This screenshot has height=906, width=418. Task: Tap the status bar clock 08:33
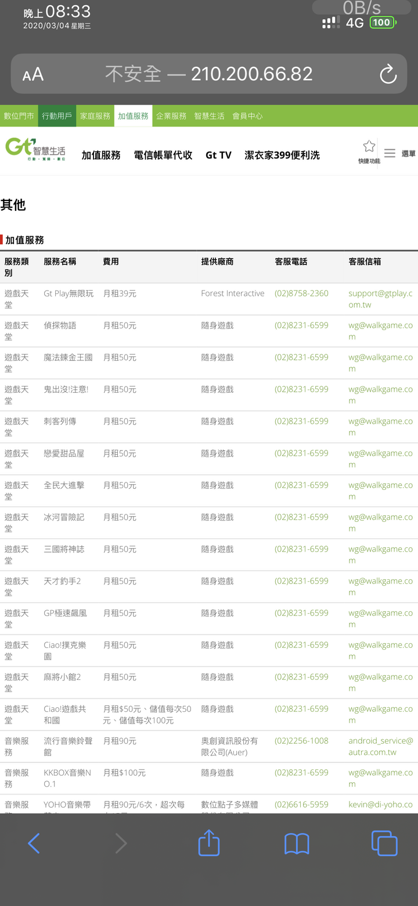tap(68, 11)
